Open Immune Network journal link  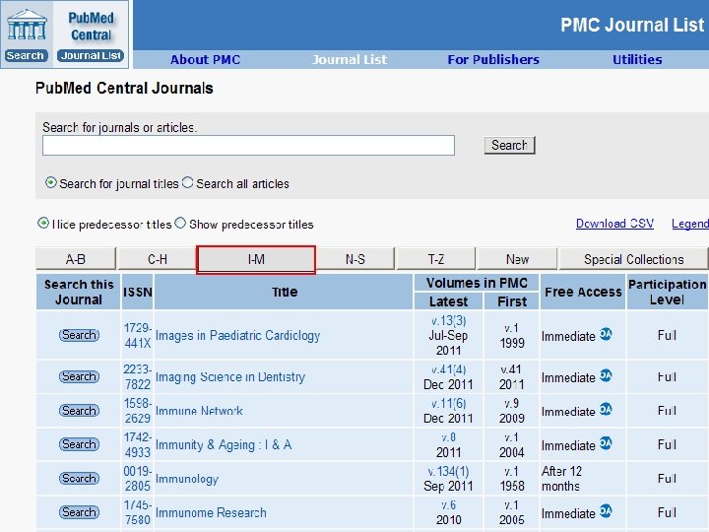(x=199, y=411)
